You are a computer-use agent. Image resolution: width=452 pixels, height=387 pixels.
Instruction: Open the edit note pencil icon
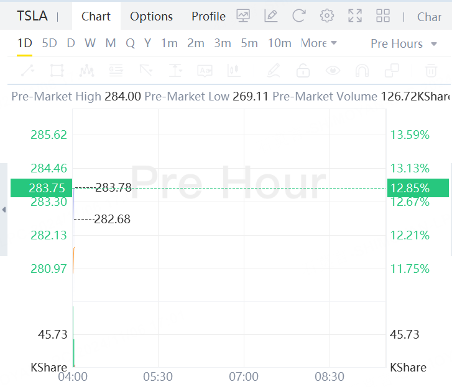tap(270, 16)
